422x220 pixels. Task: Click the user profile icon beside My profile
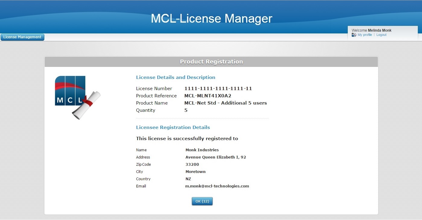click(x=354, y=35)
